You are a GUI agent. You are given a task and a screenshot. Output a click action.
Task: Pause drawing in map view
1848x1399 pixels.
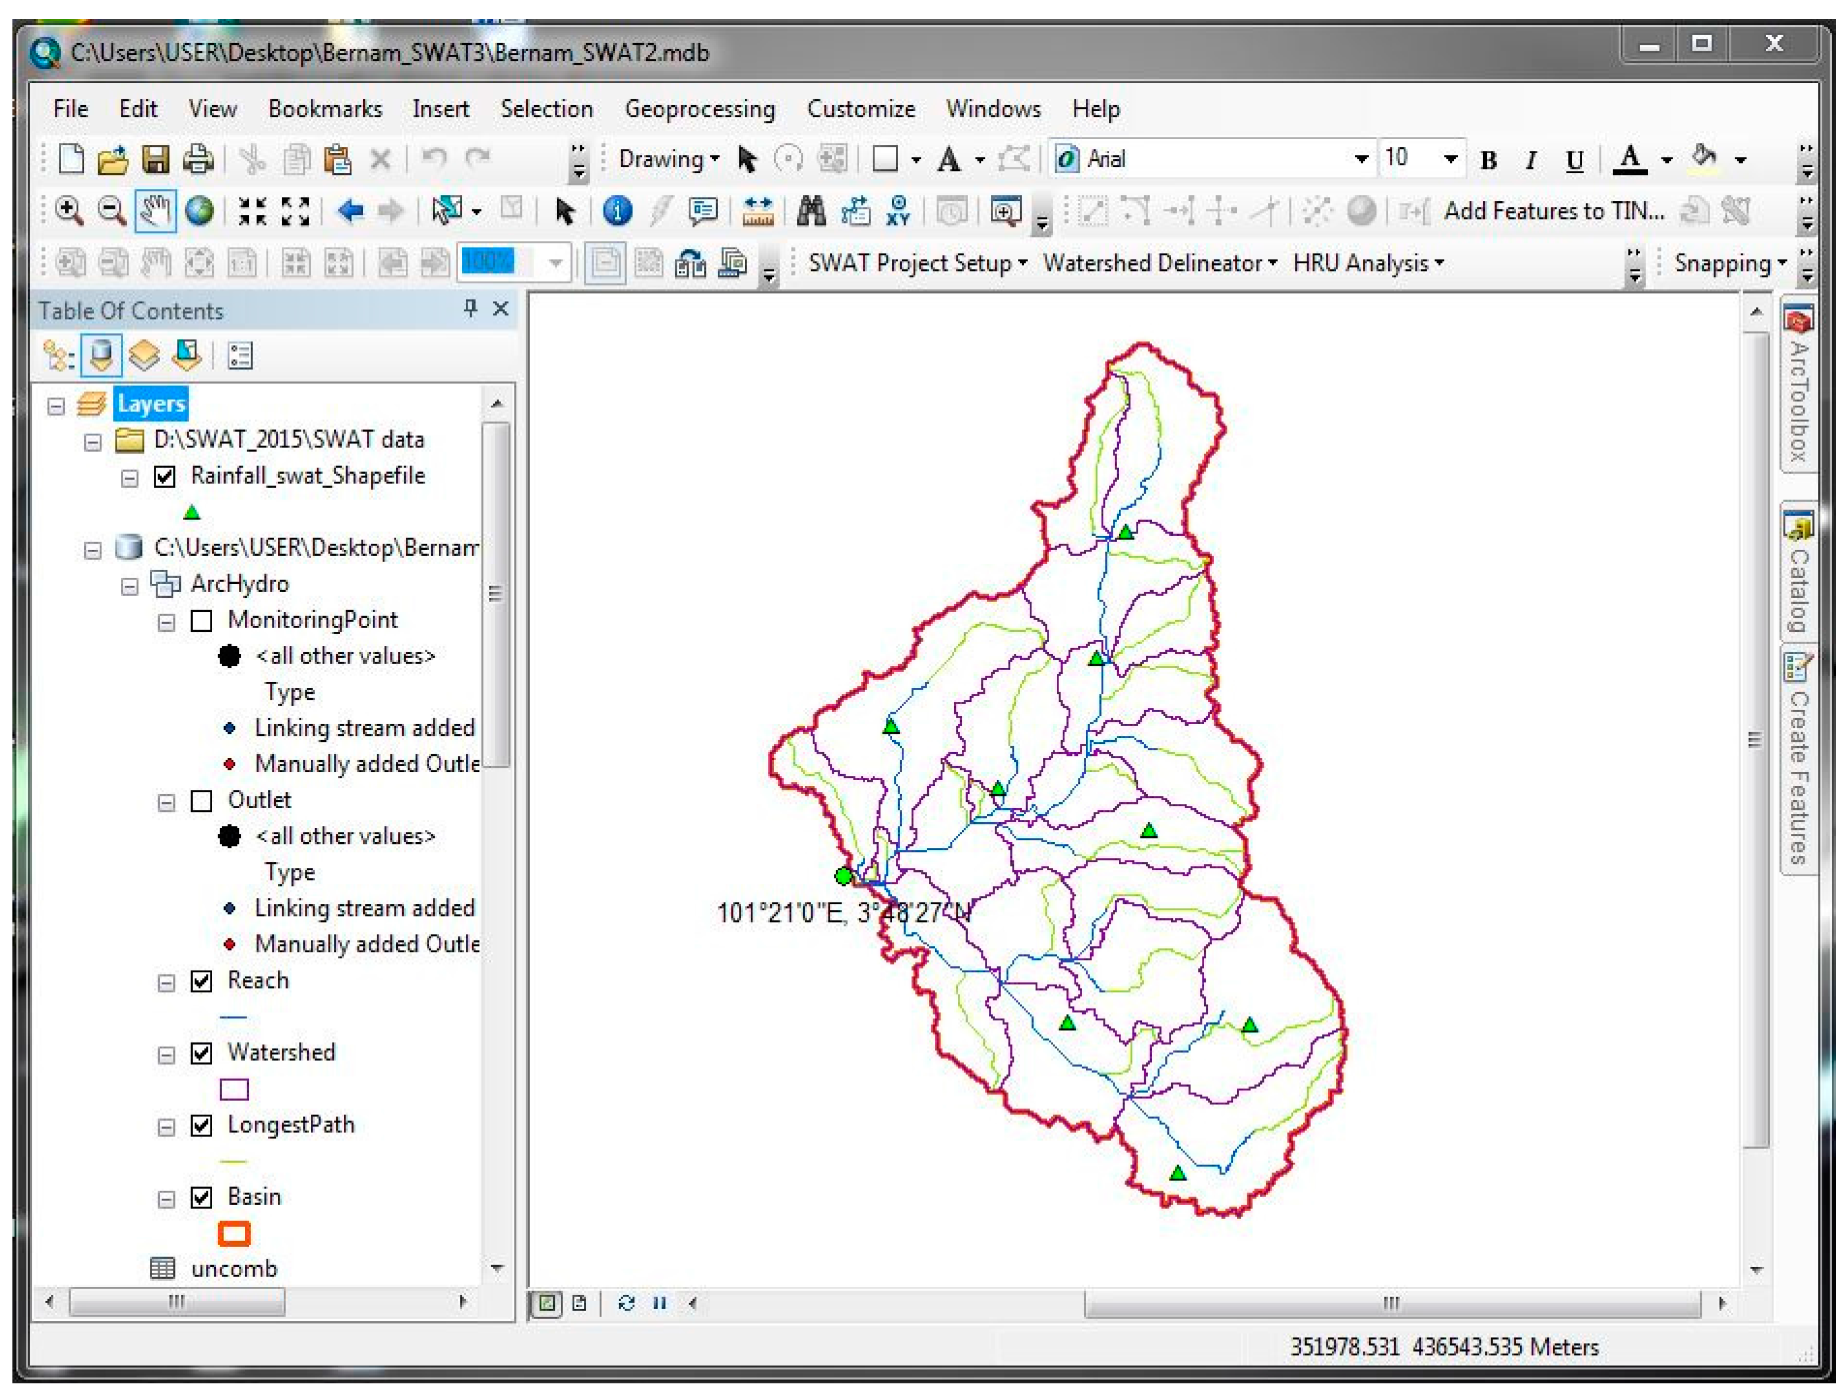(660, 1302)
